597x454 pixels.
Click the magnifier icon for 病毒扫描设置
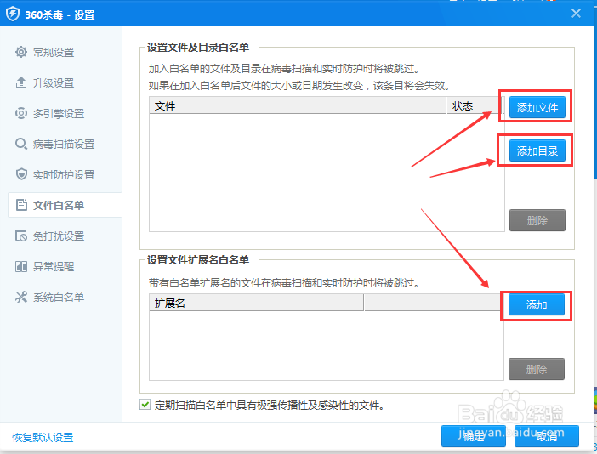[21, 144]
